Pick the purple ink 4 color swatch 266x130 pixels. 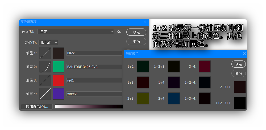pos(59,94)
